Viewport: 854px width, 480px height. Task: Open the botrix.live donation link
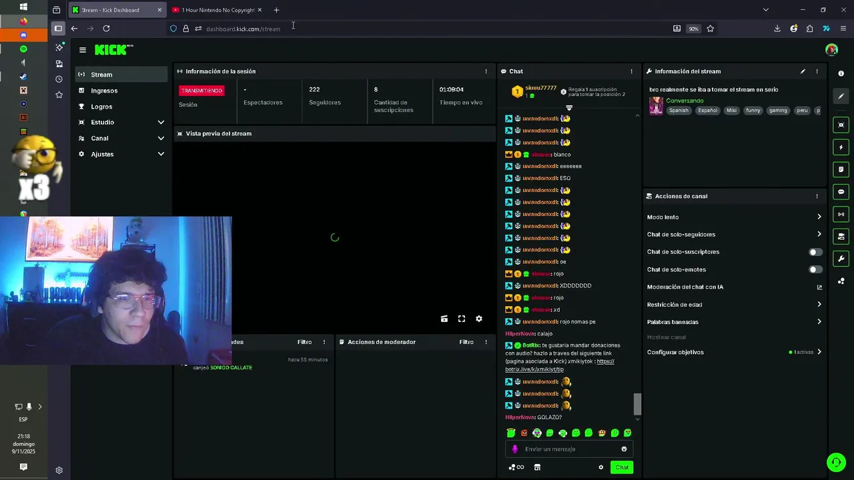coord(560,365)
